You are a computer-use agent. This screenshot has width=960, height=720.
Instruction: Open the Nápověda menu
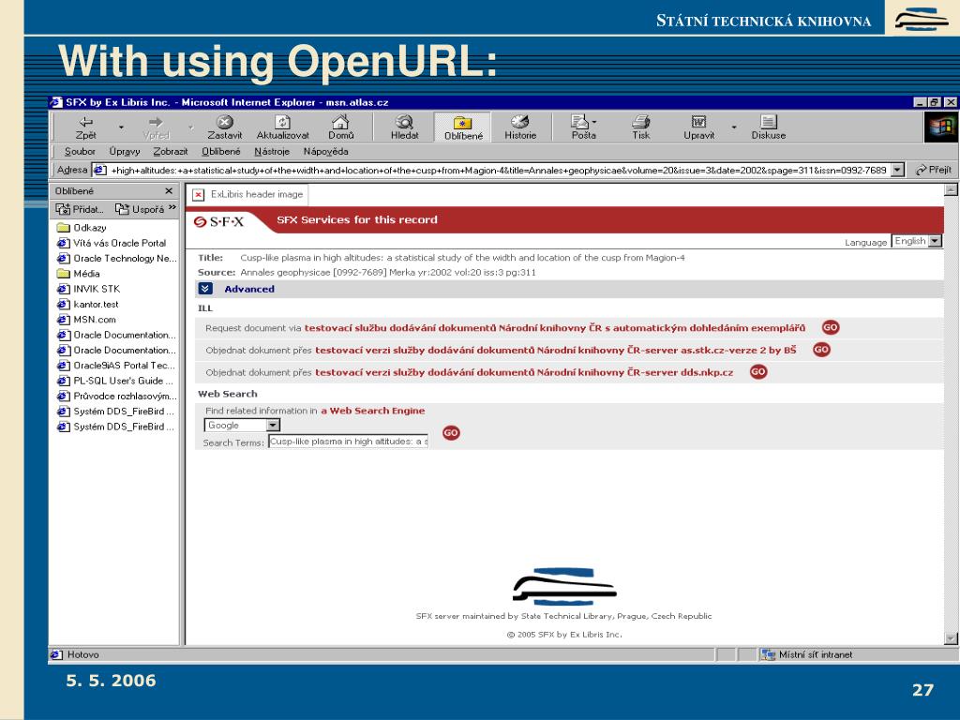[x=325, y=151]
